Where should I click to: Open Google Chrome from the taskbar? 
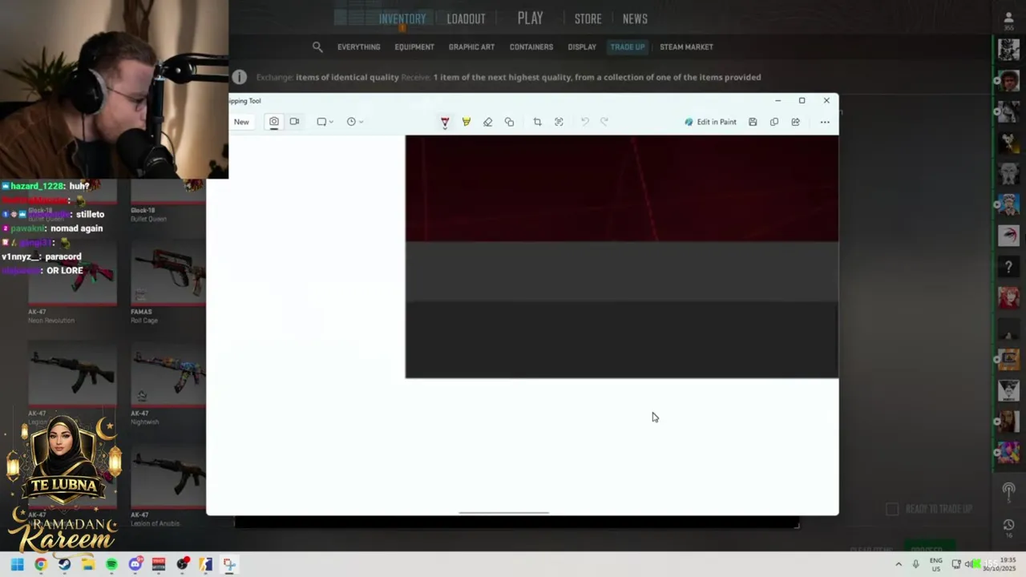point(40,564)
